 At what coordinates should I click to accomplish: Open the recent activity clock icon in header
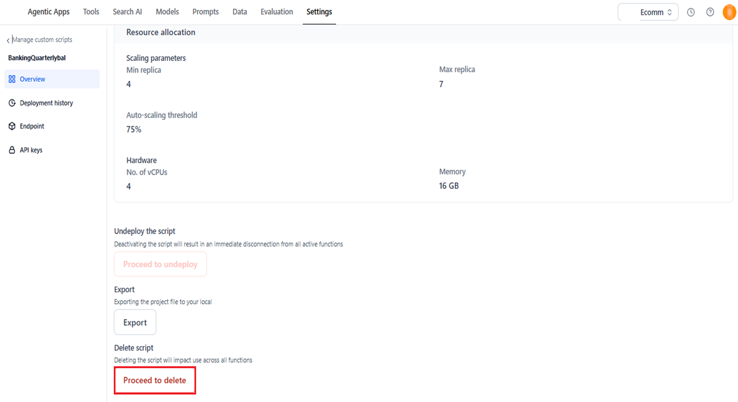click(x=690, y=12)
